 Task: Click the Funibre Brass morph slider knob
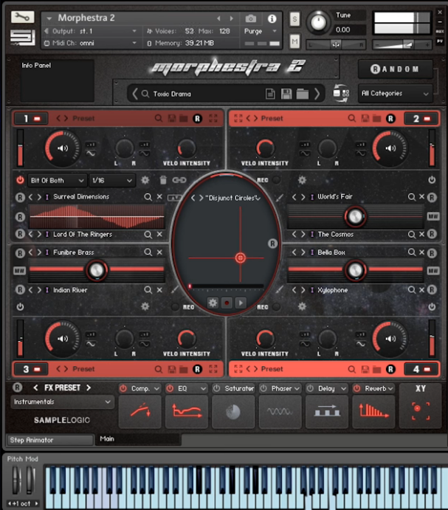click(97, 270)
